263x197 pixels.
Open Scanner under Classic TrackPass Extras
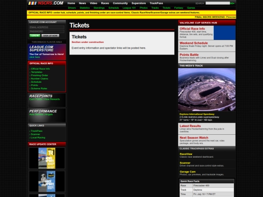click(185, 163)
